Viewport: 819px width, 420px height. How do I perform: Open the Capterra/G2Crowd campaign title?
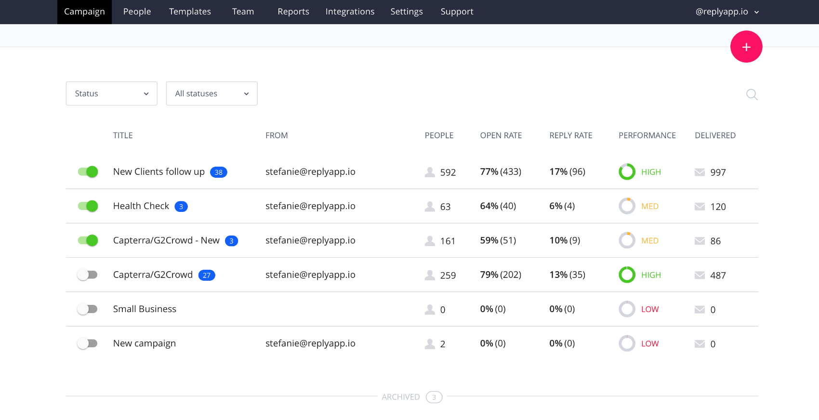[x=153, y=275]
